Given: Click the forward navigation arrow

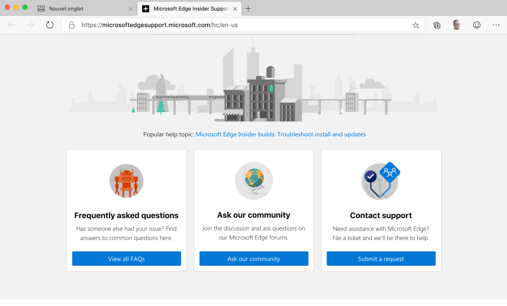Looking at the screenshot, I should [30, 25].
